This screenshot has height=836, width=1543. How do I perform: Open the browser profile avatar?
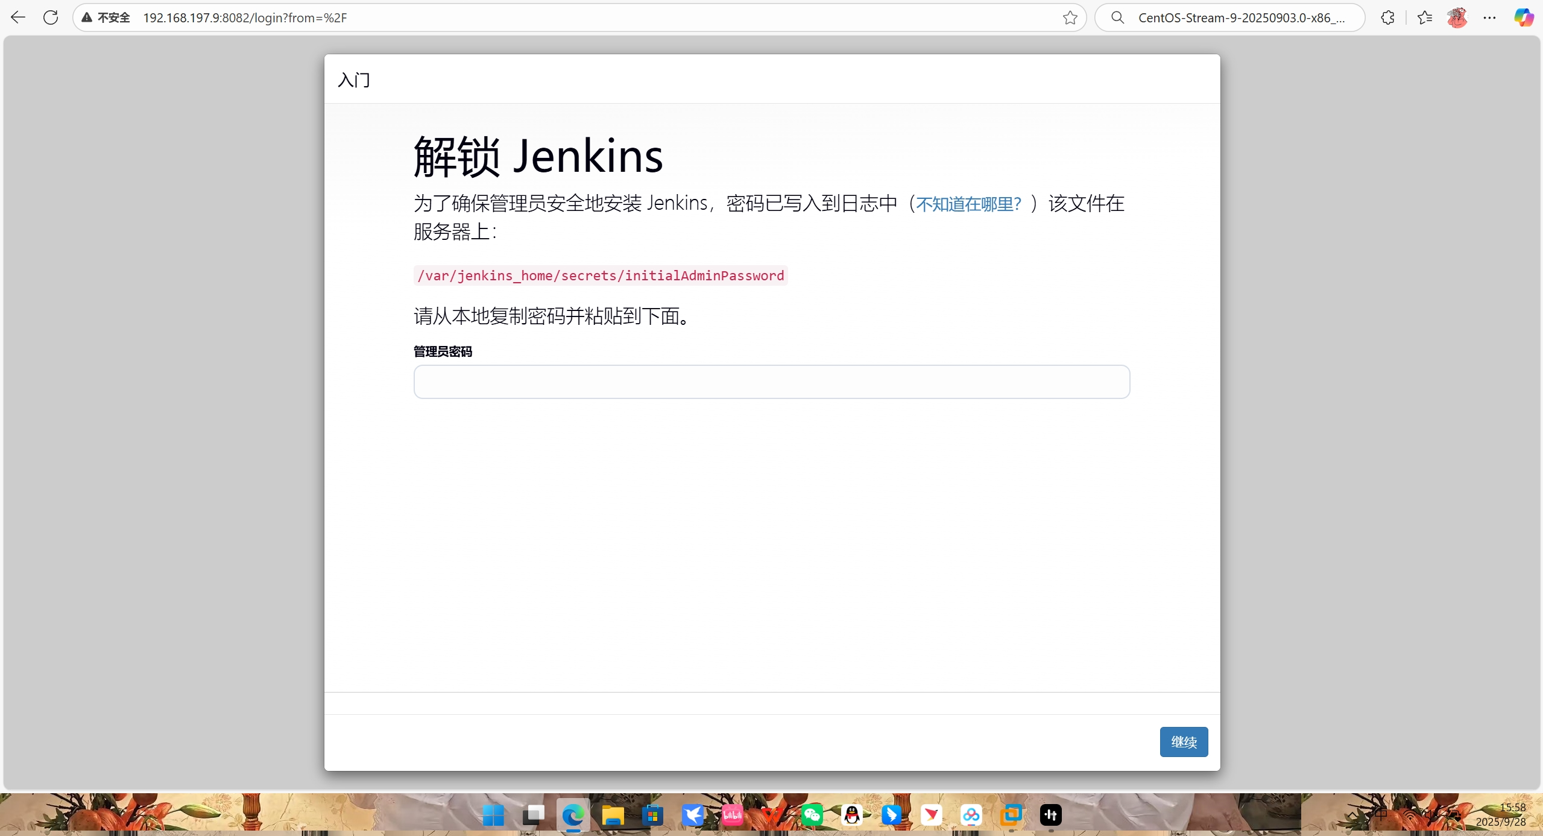click(x=1457, y=17)
